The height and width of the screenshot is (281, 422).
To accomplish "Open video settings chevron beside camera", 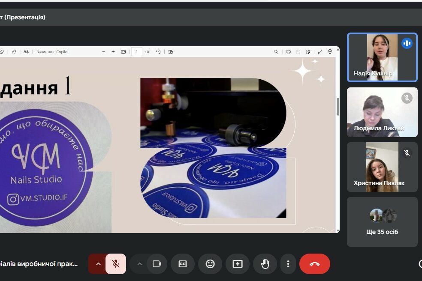I will pos(139,264).
